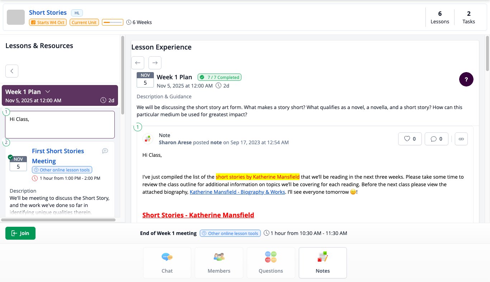Open First Short Stories Meeting link
The height and width of the screenshot is (282, 490).
tap(58, 156)
